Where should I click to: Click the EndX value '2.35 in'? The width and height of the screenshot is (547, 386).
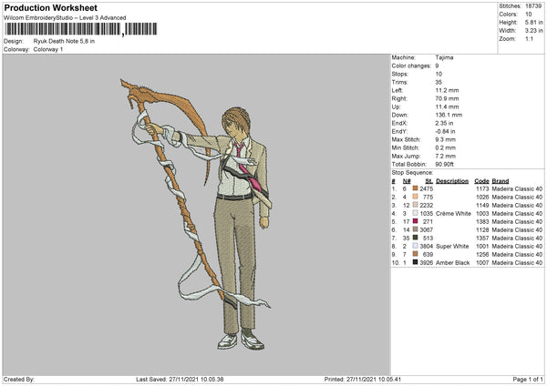pyautogui.click(x=445, y=123)
